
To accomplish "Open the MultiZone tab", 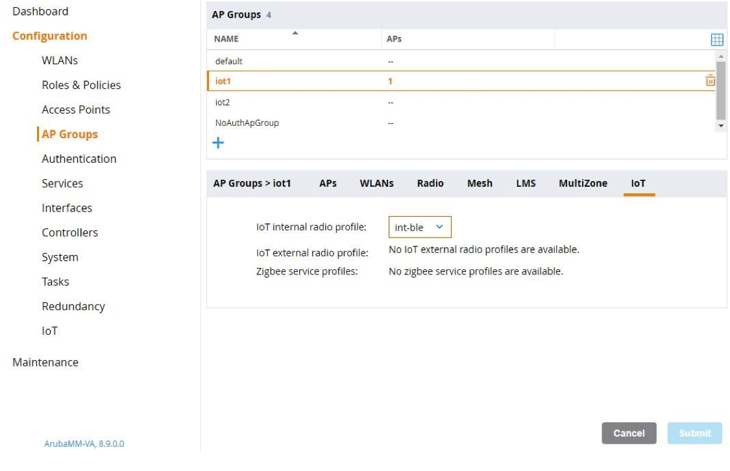I will click(x=582, y=184).
